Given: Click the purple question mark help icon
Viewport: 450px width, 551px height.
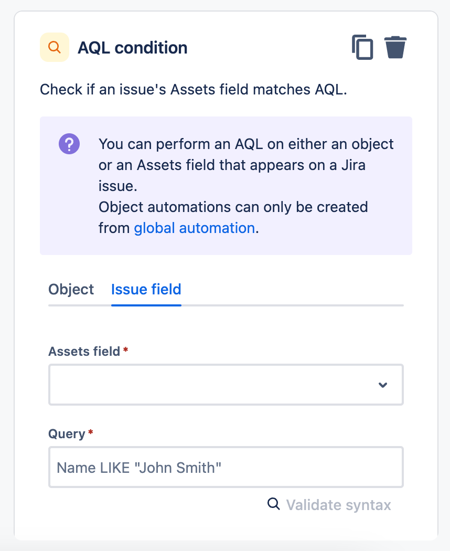Looking at the screenshot, I should [x=69, y=144].
